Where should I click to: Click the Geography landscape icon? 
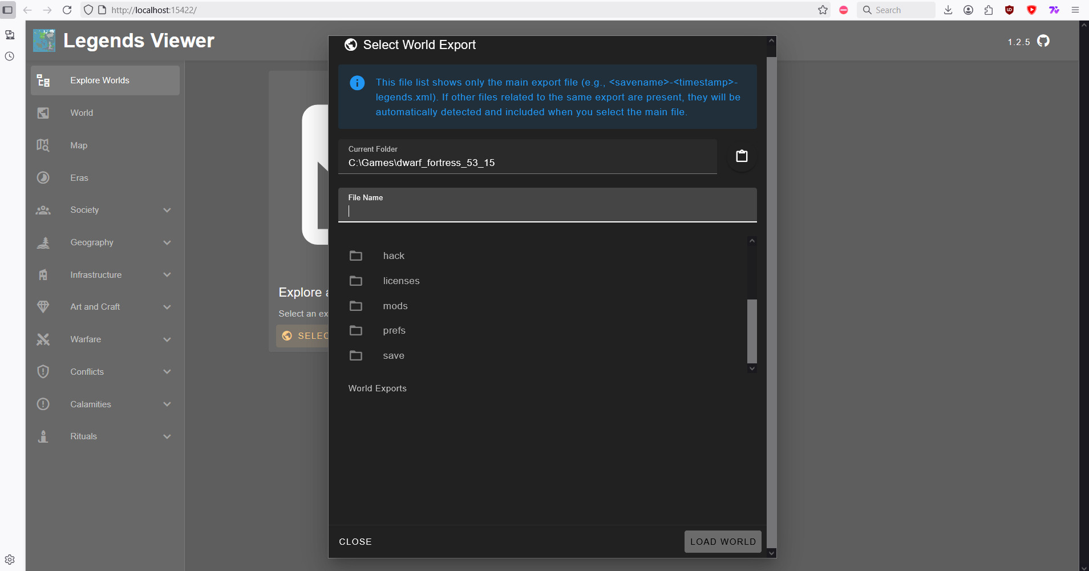43,242
